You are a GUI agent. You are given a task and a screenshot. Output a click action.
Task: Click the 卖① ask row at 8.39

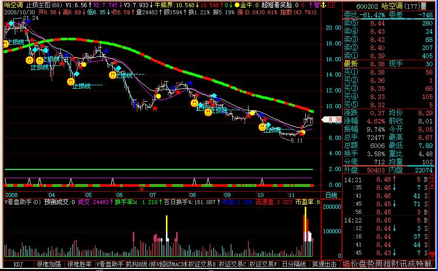388,56
